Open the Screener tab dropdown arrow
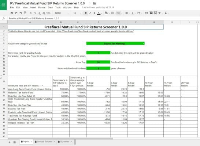This screenshot has height=146, width=200. [71, 142]
